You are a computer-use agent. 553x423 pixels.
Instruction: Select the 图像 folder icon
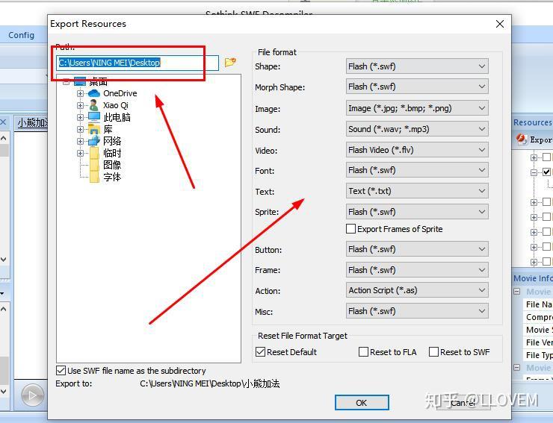[x=94, y=165]
